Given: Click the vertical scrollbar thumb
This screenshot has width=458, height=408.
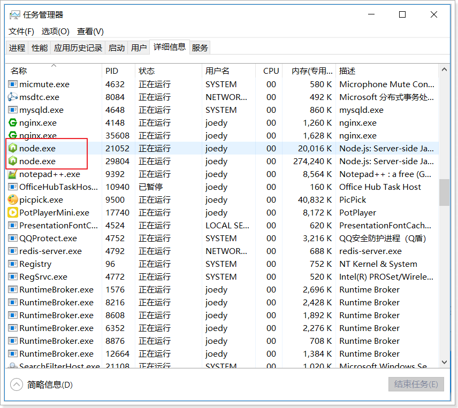Looking at the screenshot, I should pyautogui.click(x=444, y=193).
